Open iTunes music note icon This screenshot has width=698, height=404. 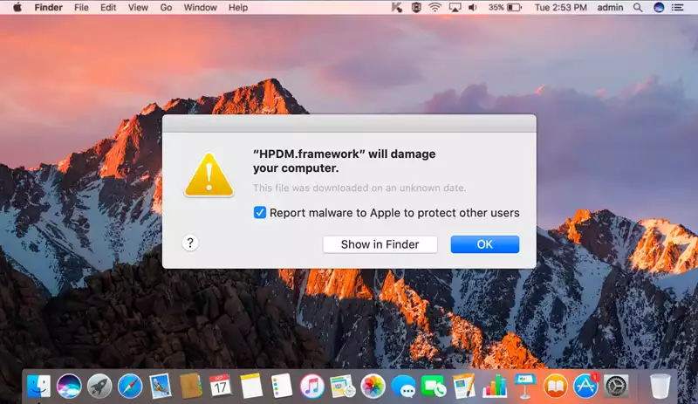tap(312, 387)
